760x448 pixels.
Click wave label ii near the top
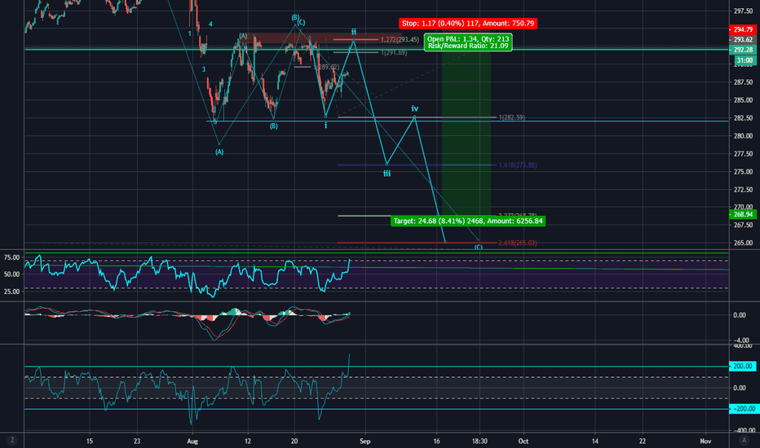click(354, 32)
